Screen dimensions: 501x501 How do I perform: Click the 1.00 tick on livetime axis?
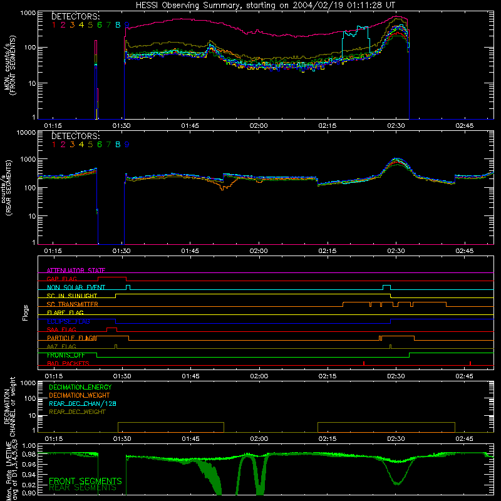click(29, 446)
